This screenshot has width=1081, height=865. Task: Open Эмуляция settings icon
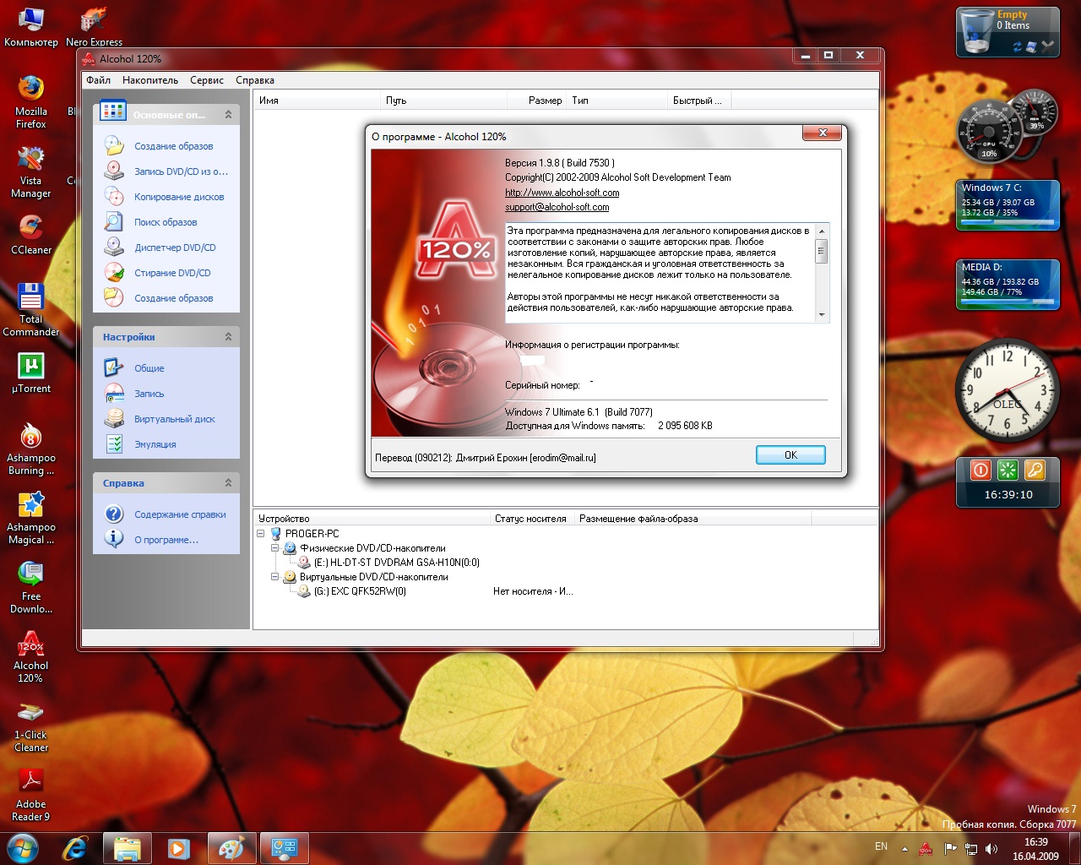[x=114, y=443]
